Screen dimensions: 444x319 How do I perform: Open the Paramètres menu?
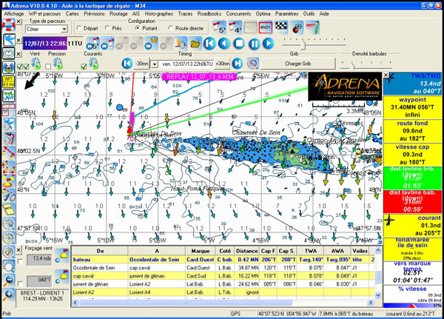pos(286,13)
